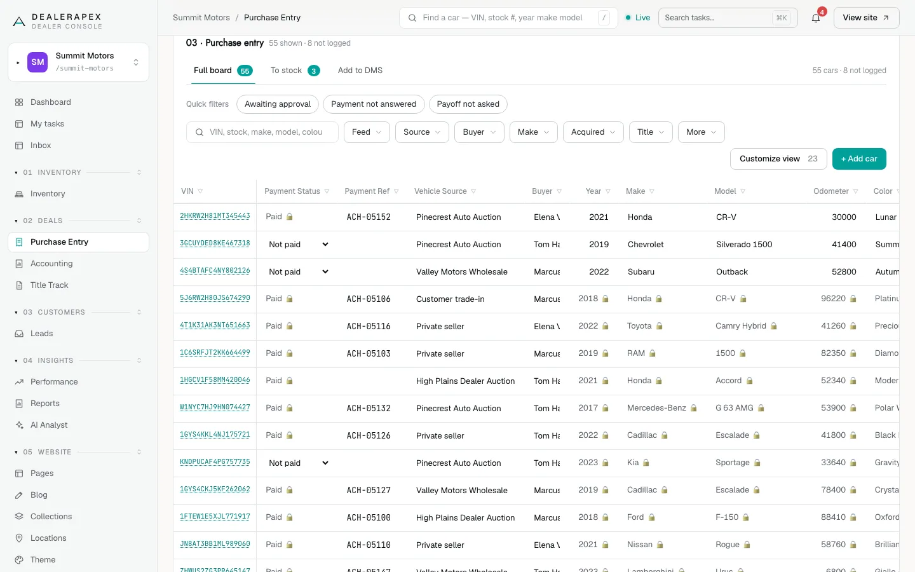Screen dimensions: 915x572
Task: Toggle the Awaiting approval quick filter
Action: click(278, 104)
